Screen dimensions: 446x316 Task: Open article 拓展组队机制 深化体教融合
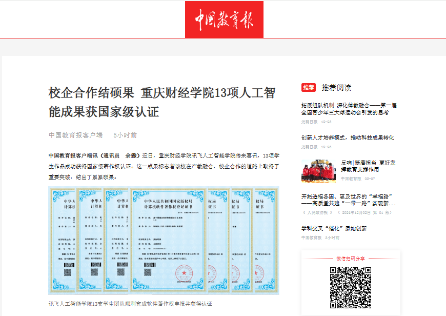click(x=349, y=109)
